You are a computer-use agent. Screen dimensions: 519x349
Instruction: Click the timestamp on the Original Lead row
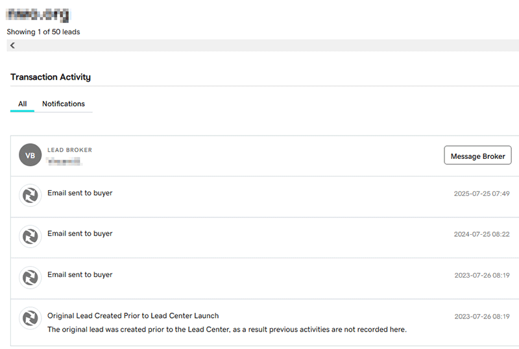tap(481, 317)
